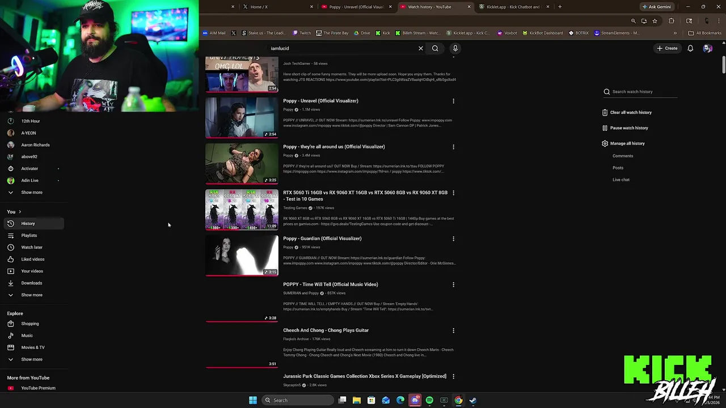
Task: Open Your videos in the sidebar
Action: [33, 271]
